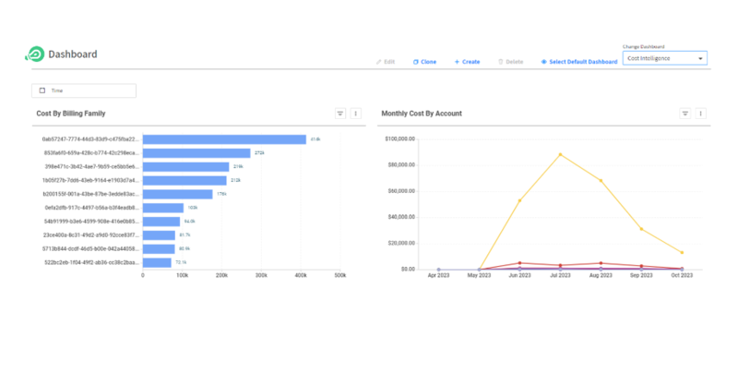Select the 853fa6f0 bar in the chart

point(196,153)
